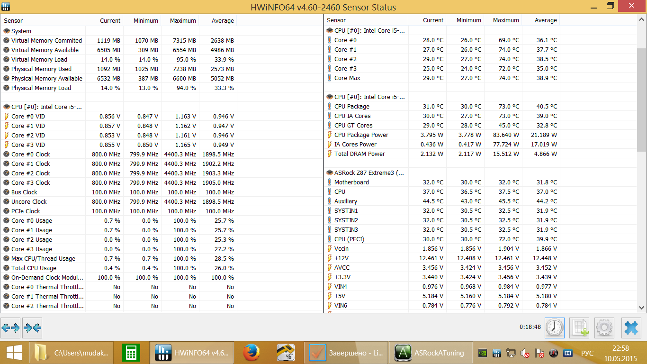Click the collapse columns inward arrows button

(32, 328)
